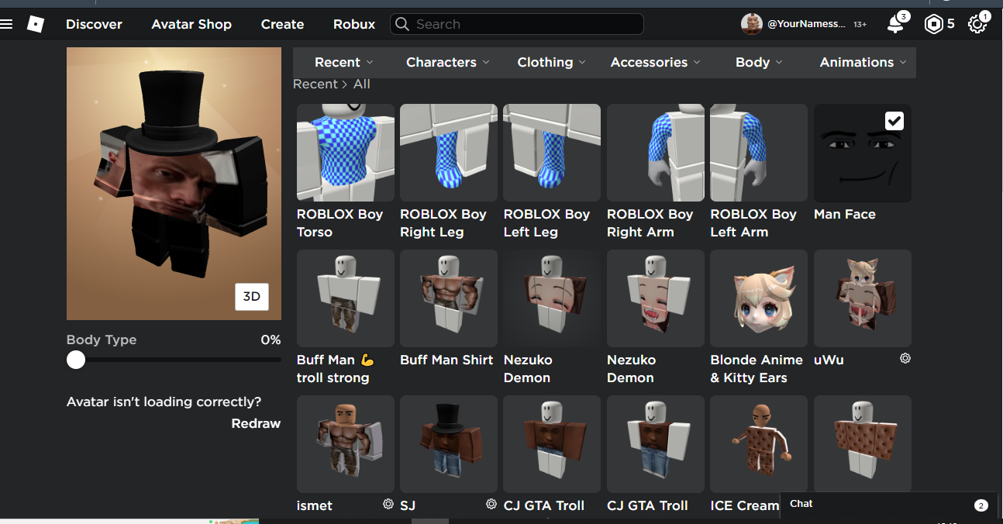Open the Create page
This screenshot has height=524, width=1003.
282,24
